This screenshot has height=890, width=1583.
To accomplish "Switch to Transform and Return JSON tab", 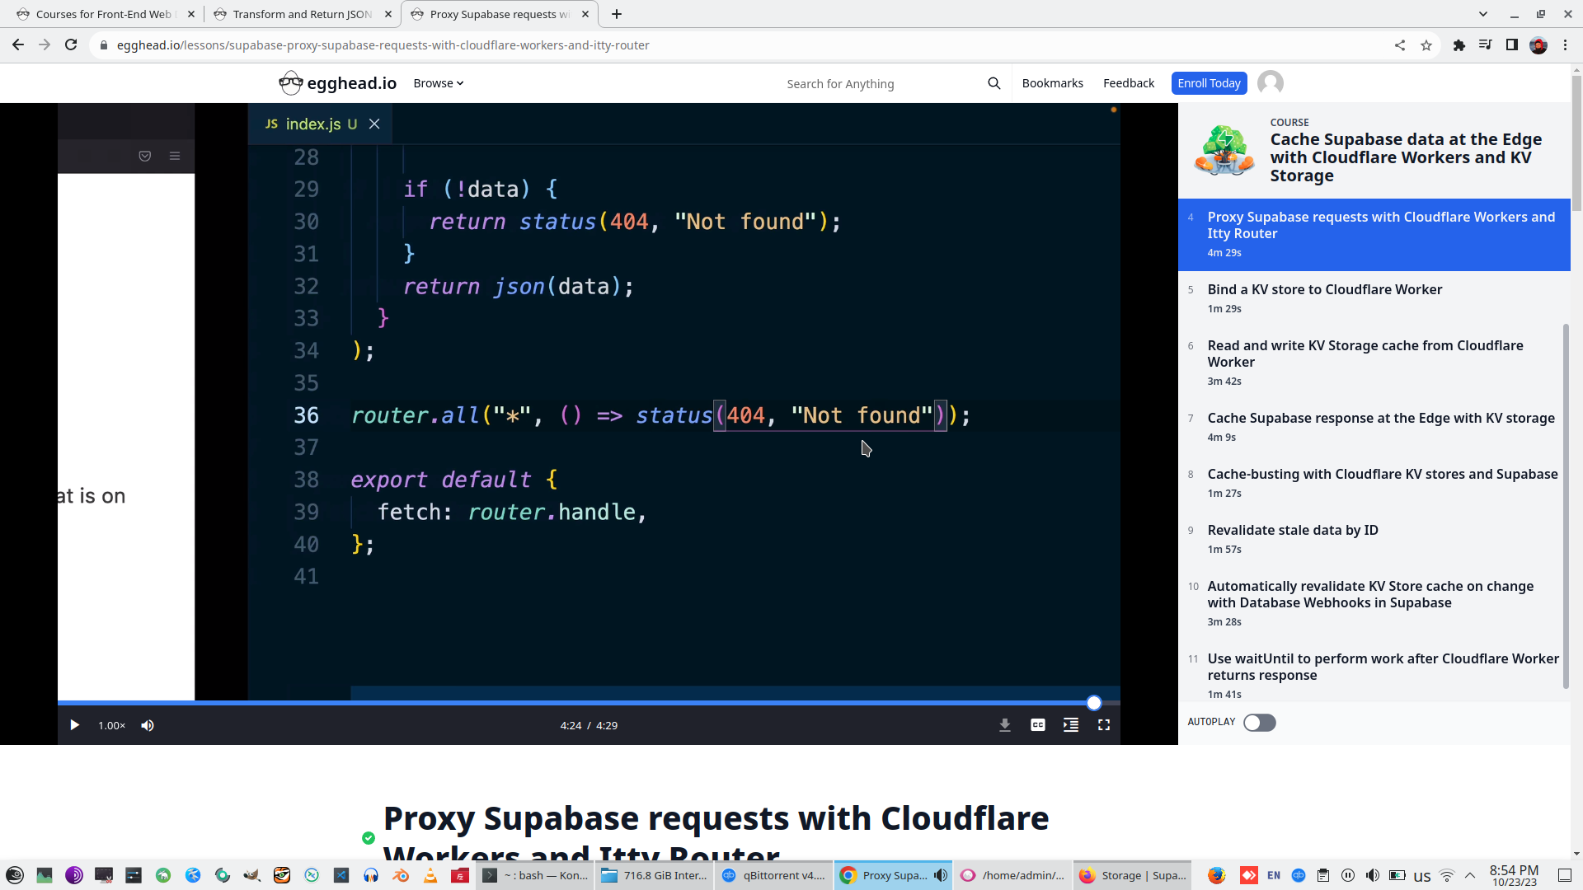I will coord(302,14).
